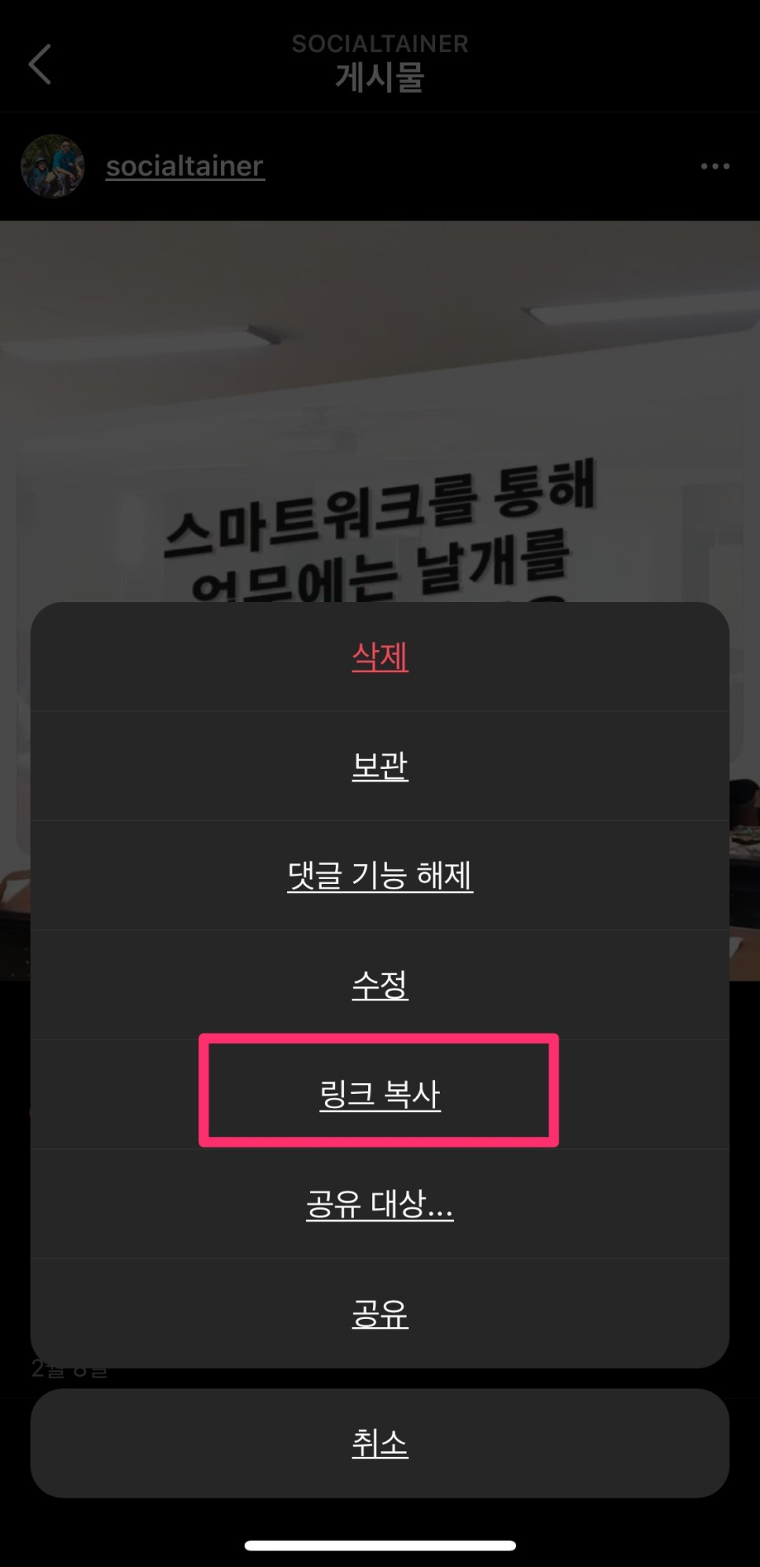Viewport: 760px width, 1567px height.
Task: Tap the dimmed area beside the username row
Action: 481,166
